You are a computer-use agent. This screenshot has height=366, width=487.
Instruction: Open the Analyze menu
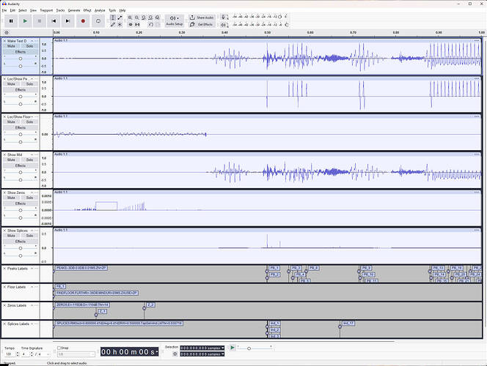pos(100,10)
